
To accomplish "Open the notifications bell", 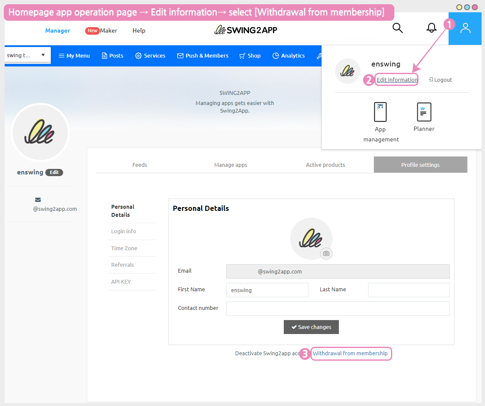I will tap(431, 28).
